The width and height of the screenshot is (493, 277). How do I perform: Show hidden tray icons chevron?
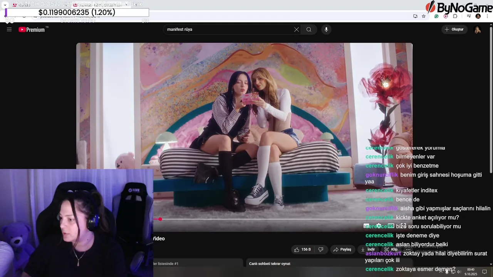click(440, 272)
